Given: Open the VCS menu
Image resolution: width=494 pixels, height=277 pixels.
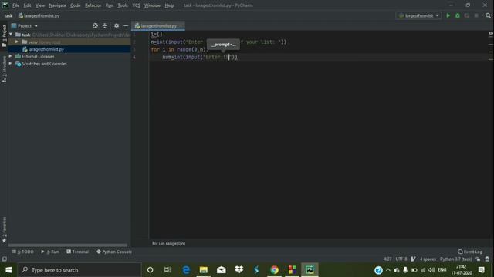Looking at the screenshot, I should pyautogui.click(x=136, y=5).
